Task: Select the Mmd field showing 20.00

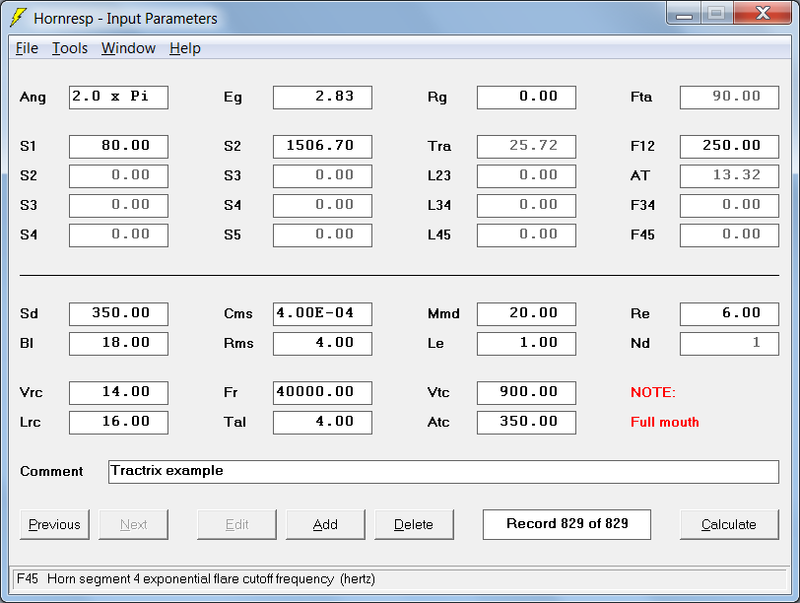Action: click(526, 314)
